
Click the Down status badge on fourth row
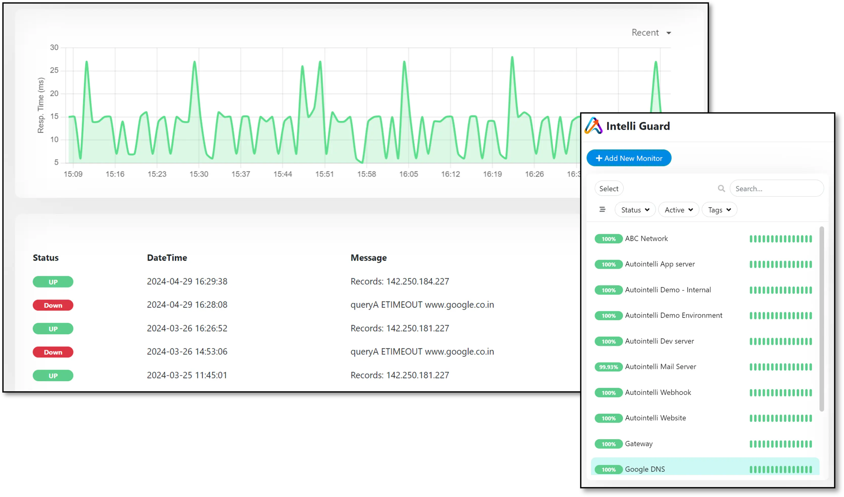[x=53, y=352]
